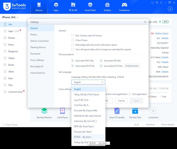Open the Toolbox briefcase icon
The height and width of the screenshot is (149, 177).
pos(107,5)
